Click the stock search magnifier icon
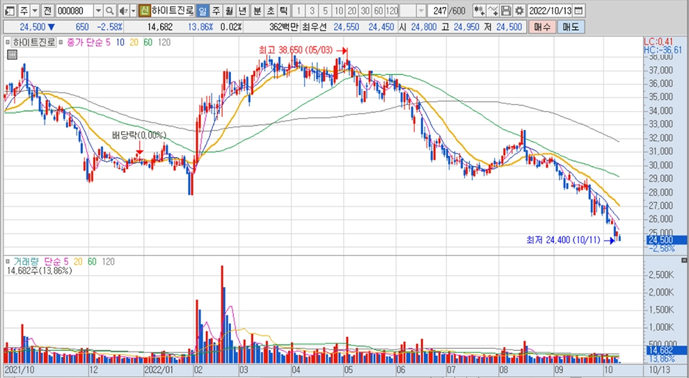This screenshot has height=378, width=689. tap(109, 11)
